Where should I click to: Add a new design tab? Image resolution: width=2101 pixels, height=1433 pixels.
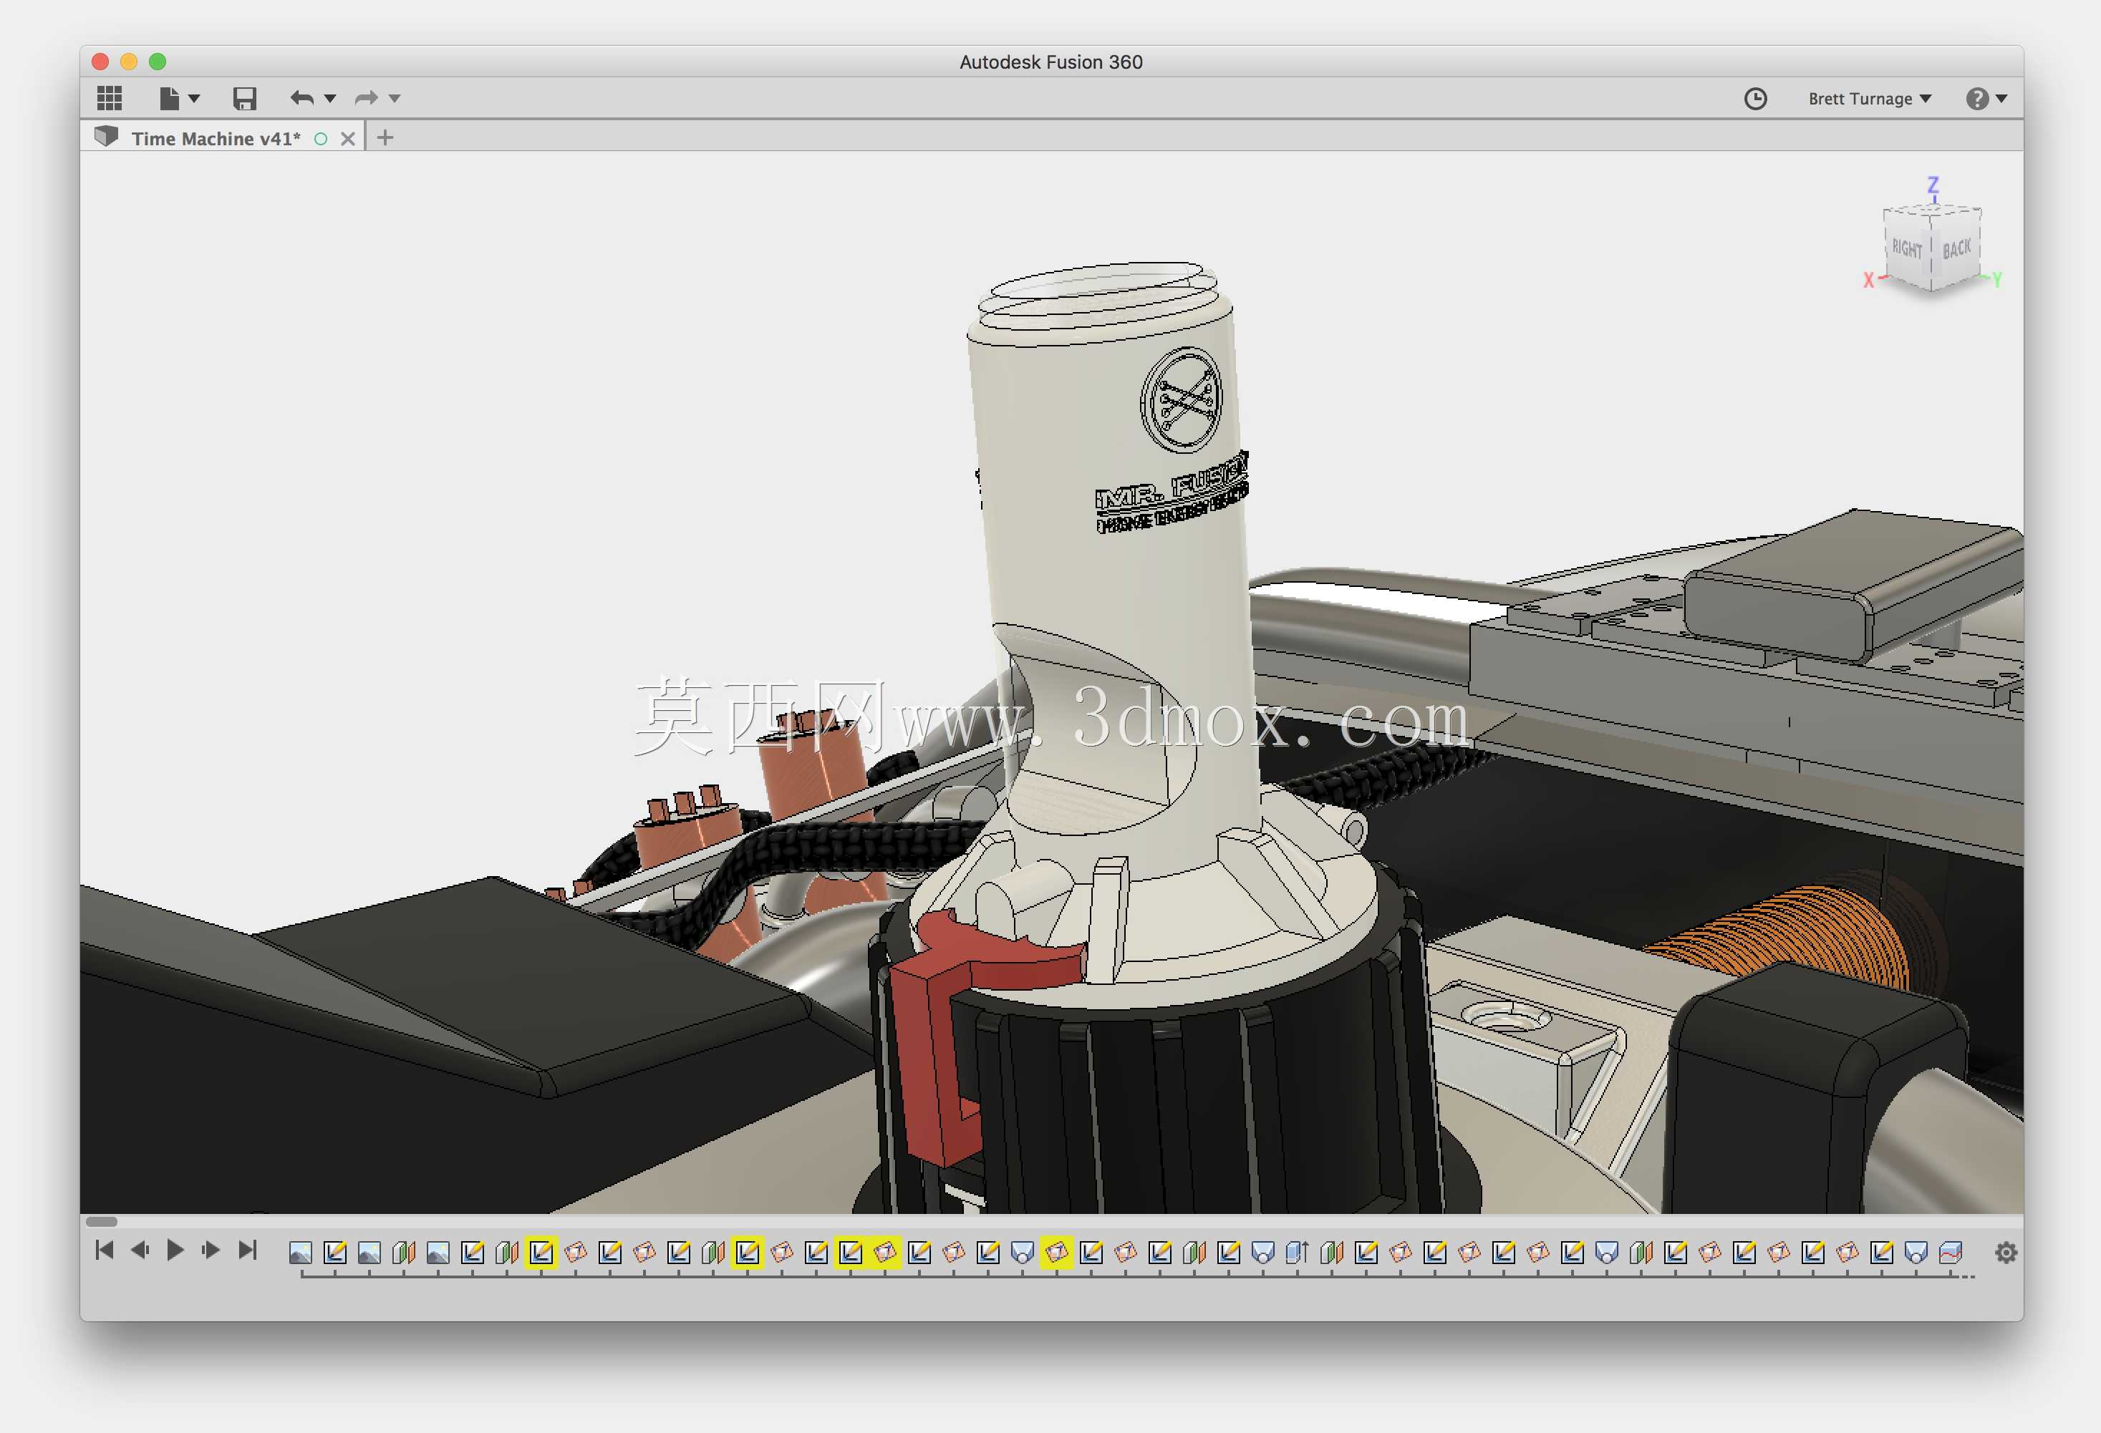[385, 138]
